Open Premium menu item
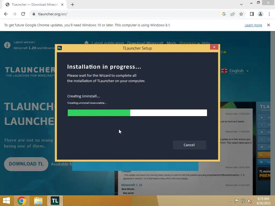The width and height of the screenshot is (275, 206). click(x=190, y=43)
